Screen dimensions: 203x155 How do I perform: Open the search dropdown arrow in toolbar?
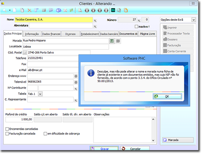tap(10, 10)
